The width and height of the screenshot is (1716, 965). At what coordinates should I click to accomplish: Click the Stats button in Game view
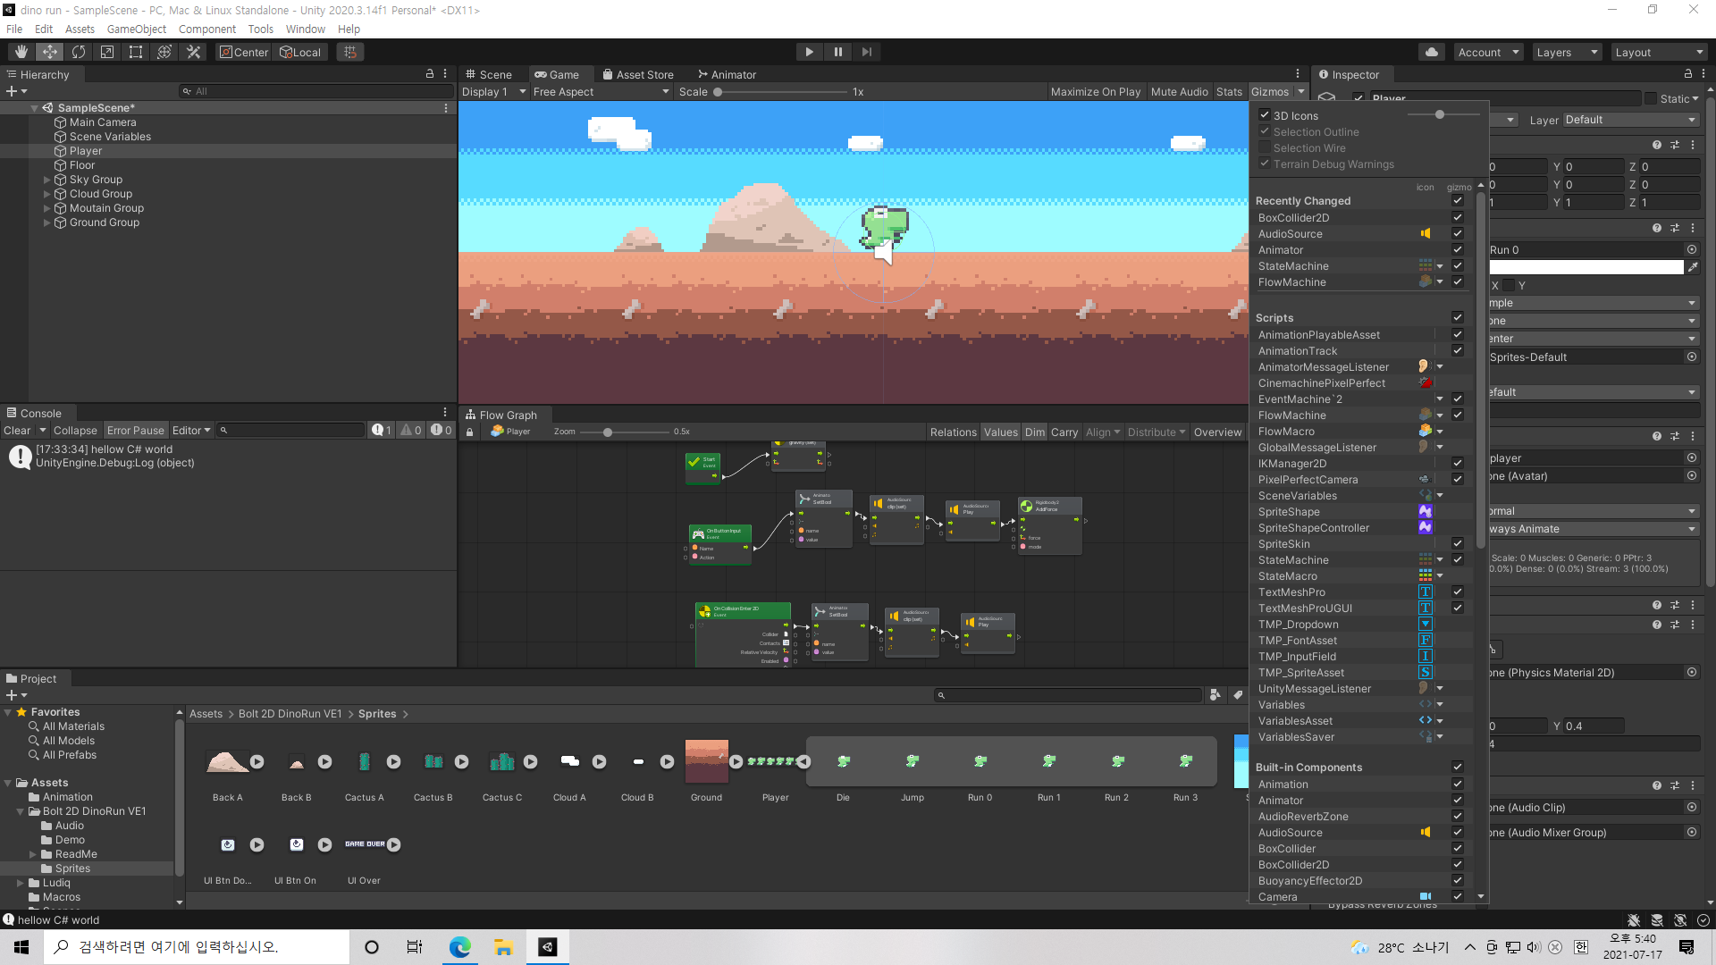(1229, 92)
